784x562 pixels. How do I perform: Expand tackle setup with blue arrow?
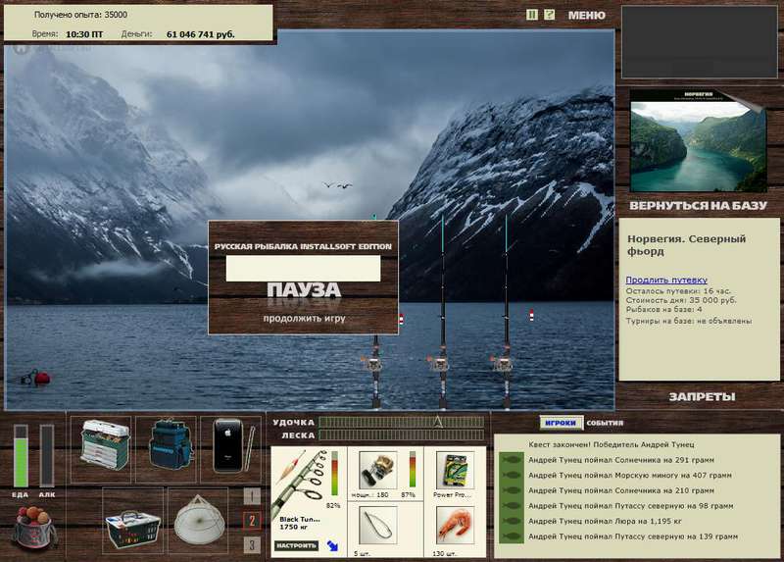coord(332,545)
